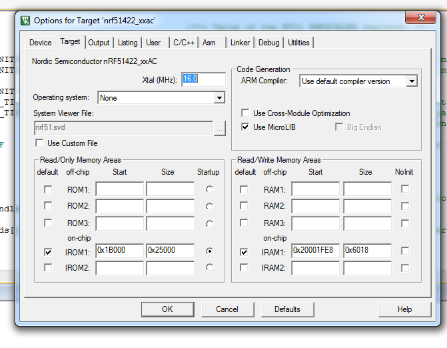Check the ROM2 default checkbox
This screenshot has width=447, height=348.
tap(48, 205)
